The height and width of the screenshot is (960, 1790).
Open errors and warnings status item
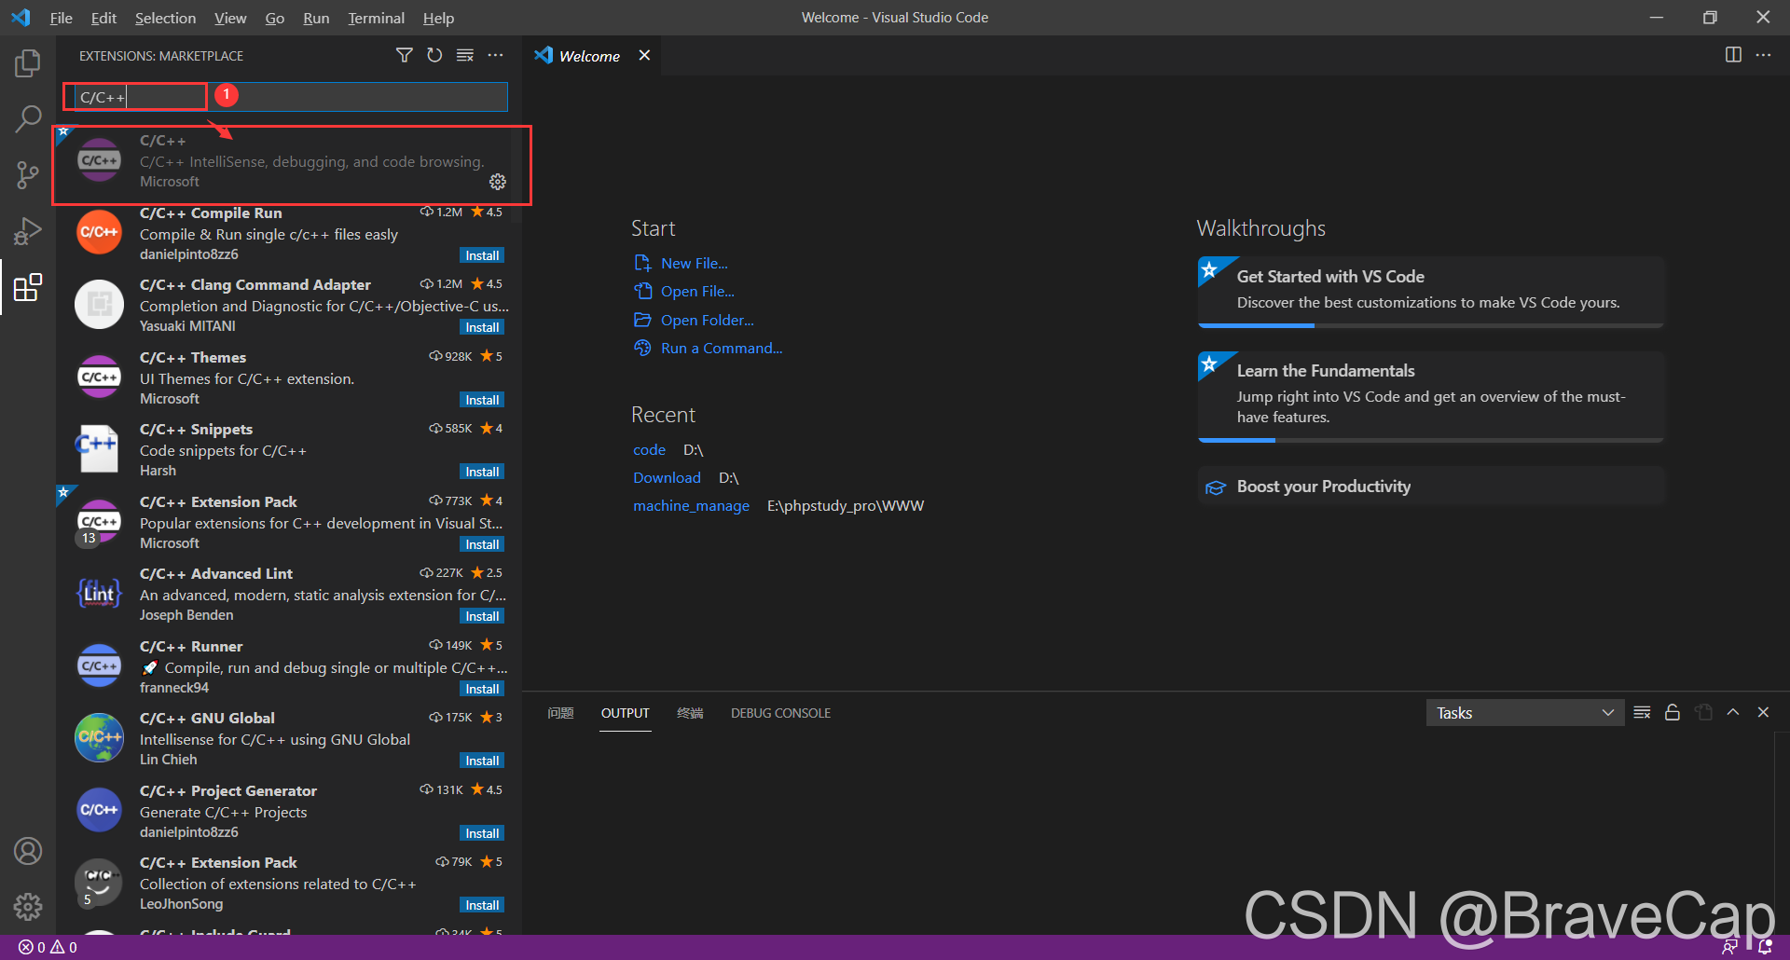tap(48, 948)
